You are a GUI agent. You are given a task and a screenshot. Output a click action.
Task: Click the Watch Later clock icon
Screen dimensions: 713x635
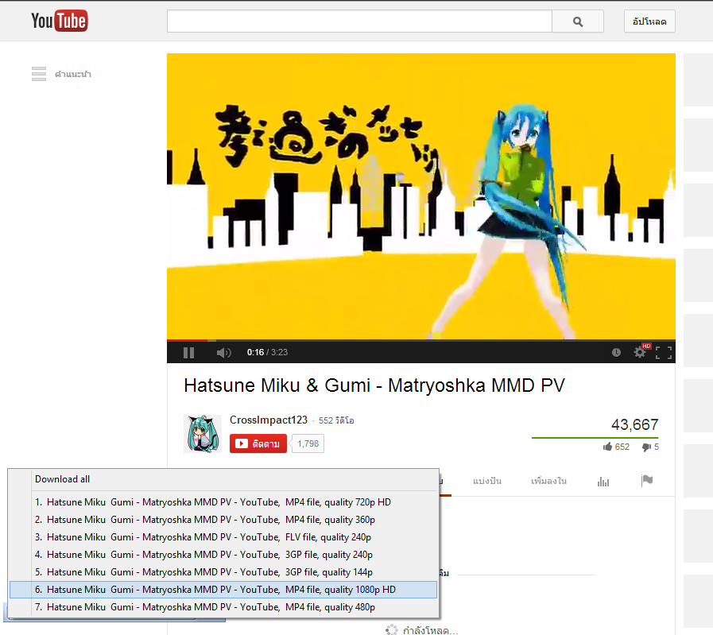click(x=616, y=352)
